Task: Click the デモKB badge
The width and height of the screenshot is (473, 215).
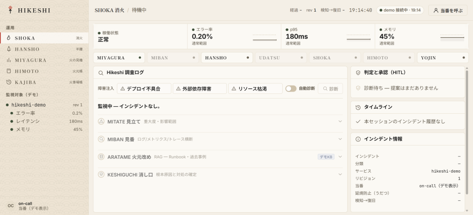Action: pos(326,157)
